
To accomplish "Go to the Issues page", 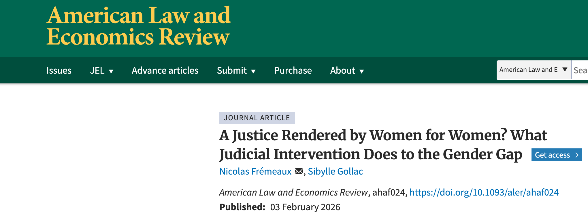I will coord(59,71).
